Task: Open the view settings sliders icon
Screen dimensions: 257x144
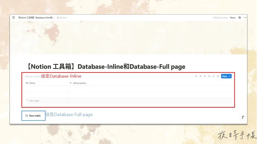Action: tap(218, 76)
